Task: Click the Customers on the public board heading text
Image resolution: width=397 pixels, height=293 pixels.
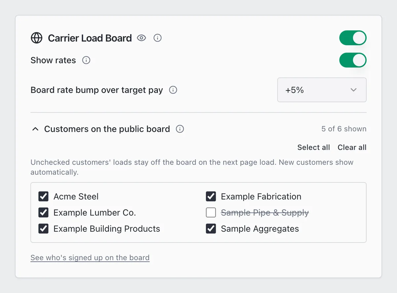Action: pyautogui.click(x=107, y=129)
